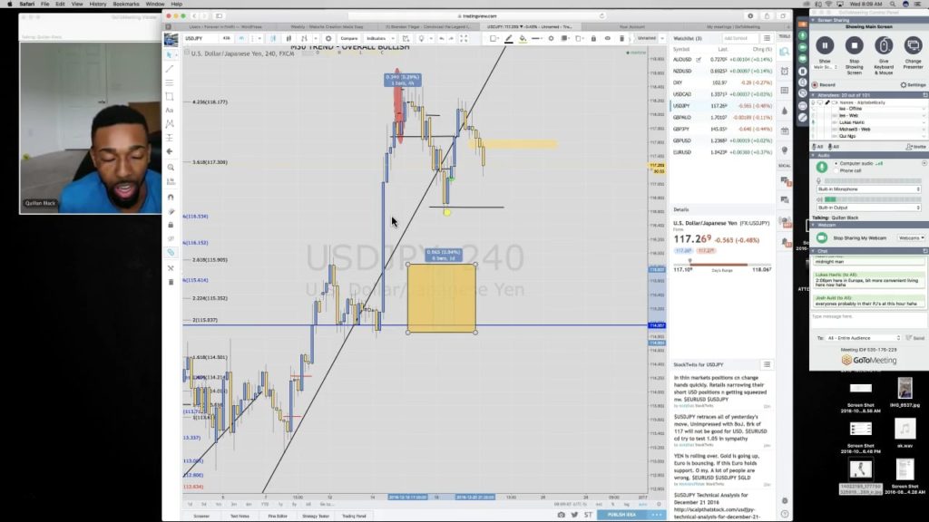Open the text annotation tool
The height and width of the screenshot is (522, 929).
[170, 110]
